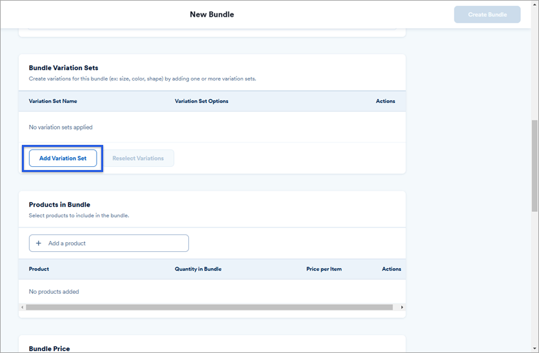Click the Variation Set Name column header
The image size is (539, 353).
[x=53, y=101]
